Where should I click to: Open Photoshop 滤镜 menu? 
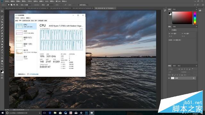coord(41,1)
